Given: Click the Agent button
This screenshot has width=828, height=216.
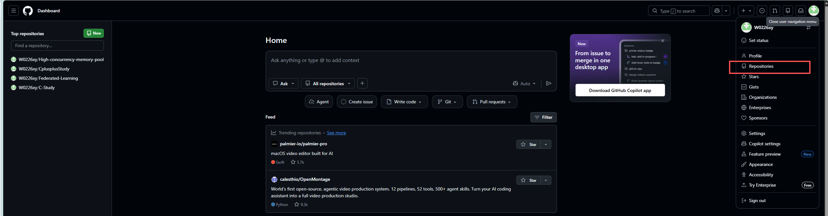Looking at the screenshot, I should (319, 102).
